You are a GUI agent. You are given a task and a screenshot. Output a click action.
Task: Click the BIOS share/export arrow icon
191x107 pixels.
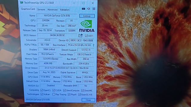coord(81,36)
